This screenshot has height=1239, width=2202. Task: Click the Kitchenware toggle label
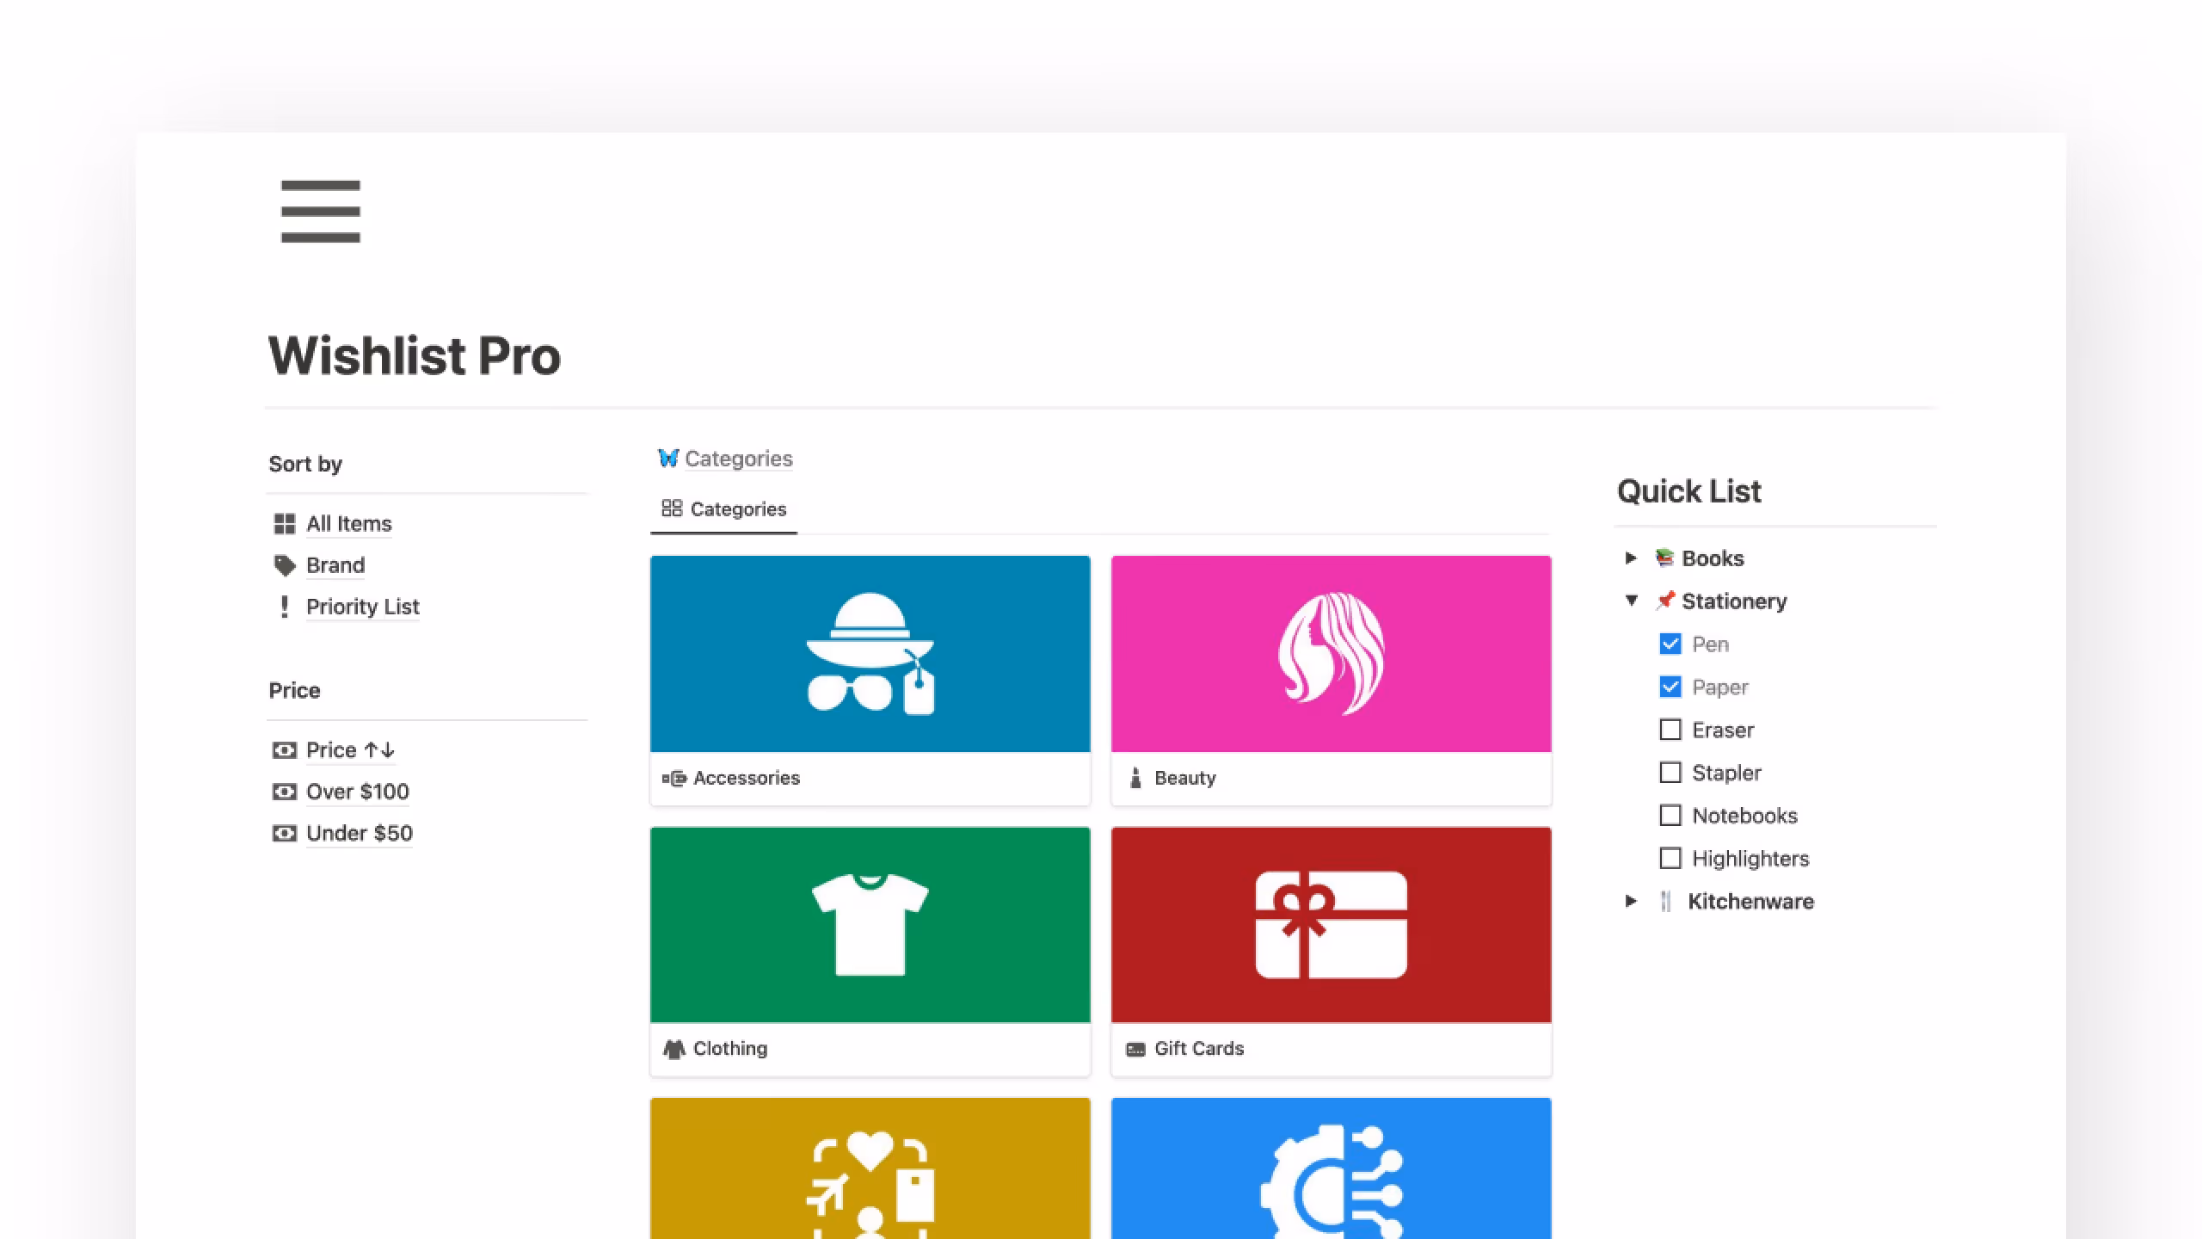[1750, 902]
